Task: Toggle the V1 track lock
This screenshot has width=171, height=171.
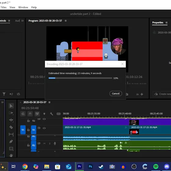Action: point(28,130)
